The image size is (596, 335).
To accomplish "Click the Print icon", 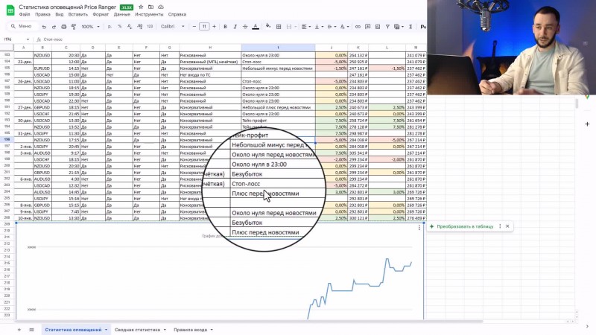I will [64, 27].
